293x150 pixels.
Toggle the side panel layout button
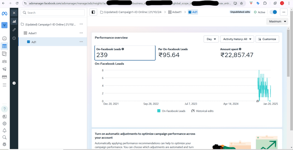click(93, 12)
